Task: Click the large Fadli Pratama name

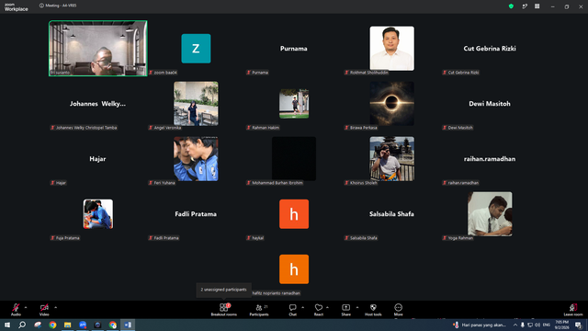Action: pyautogui.click(x=196, y=214)
